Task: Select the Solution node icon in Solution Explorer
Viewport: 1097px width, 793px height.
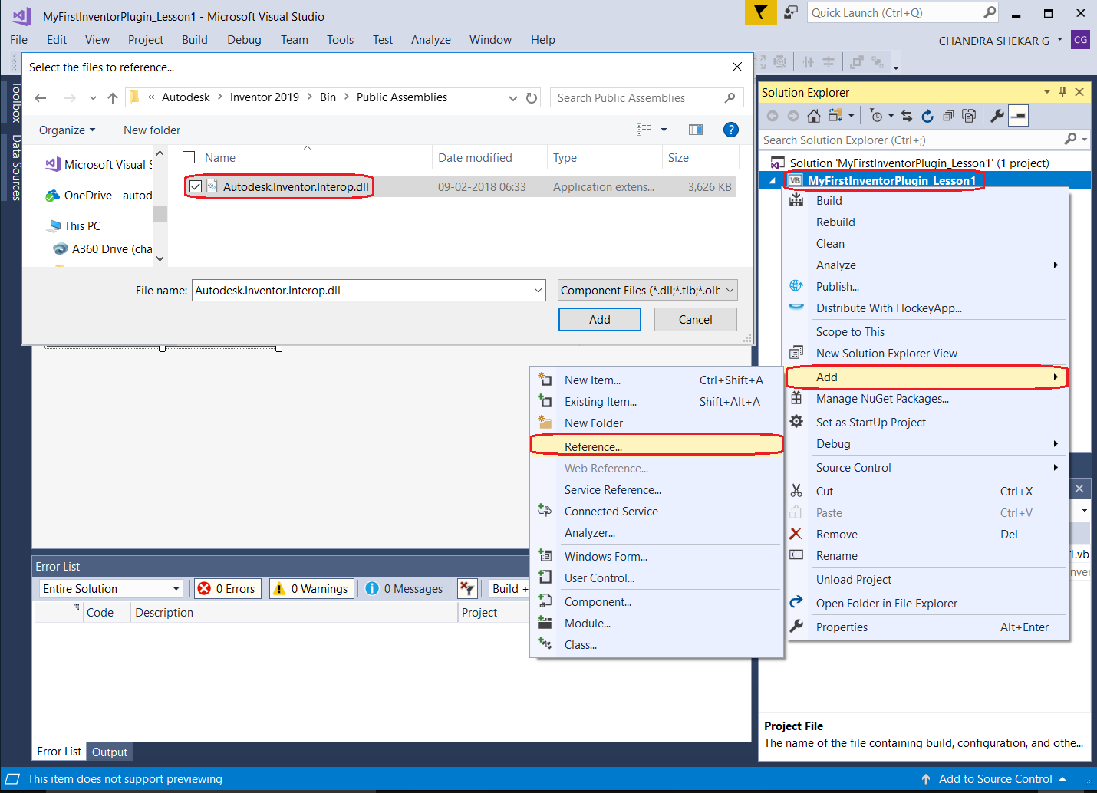Action: pyautogui.click(x=778, y=163)
